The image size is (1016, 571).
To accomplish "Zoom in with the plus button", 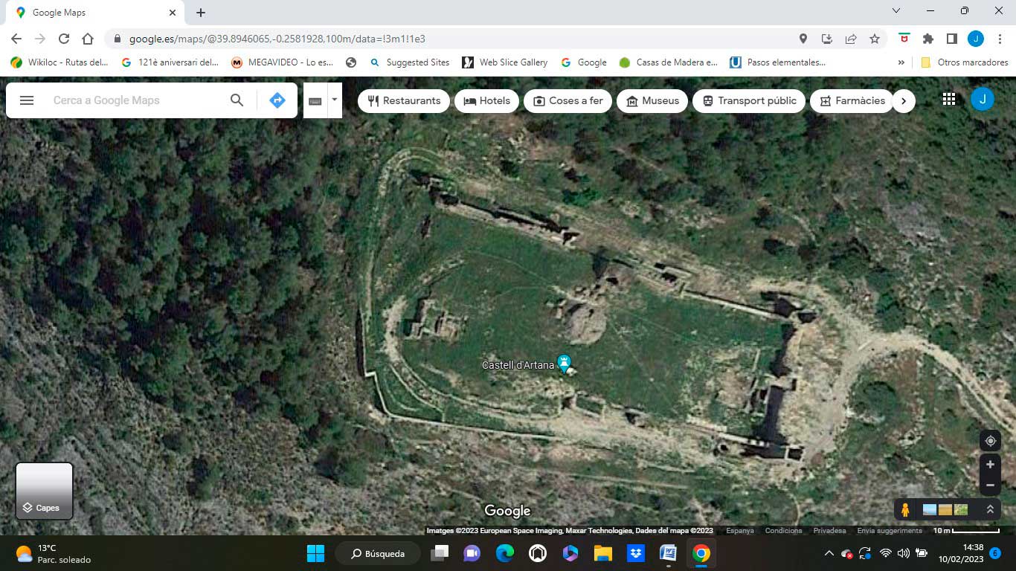I will click(990, 465).
